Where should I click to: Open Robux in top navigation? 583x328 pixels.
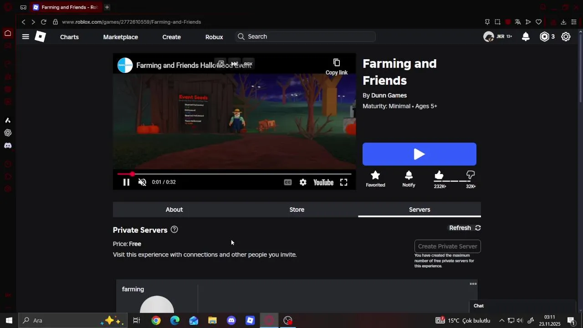[x=214, y=37]
